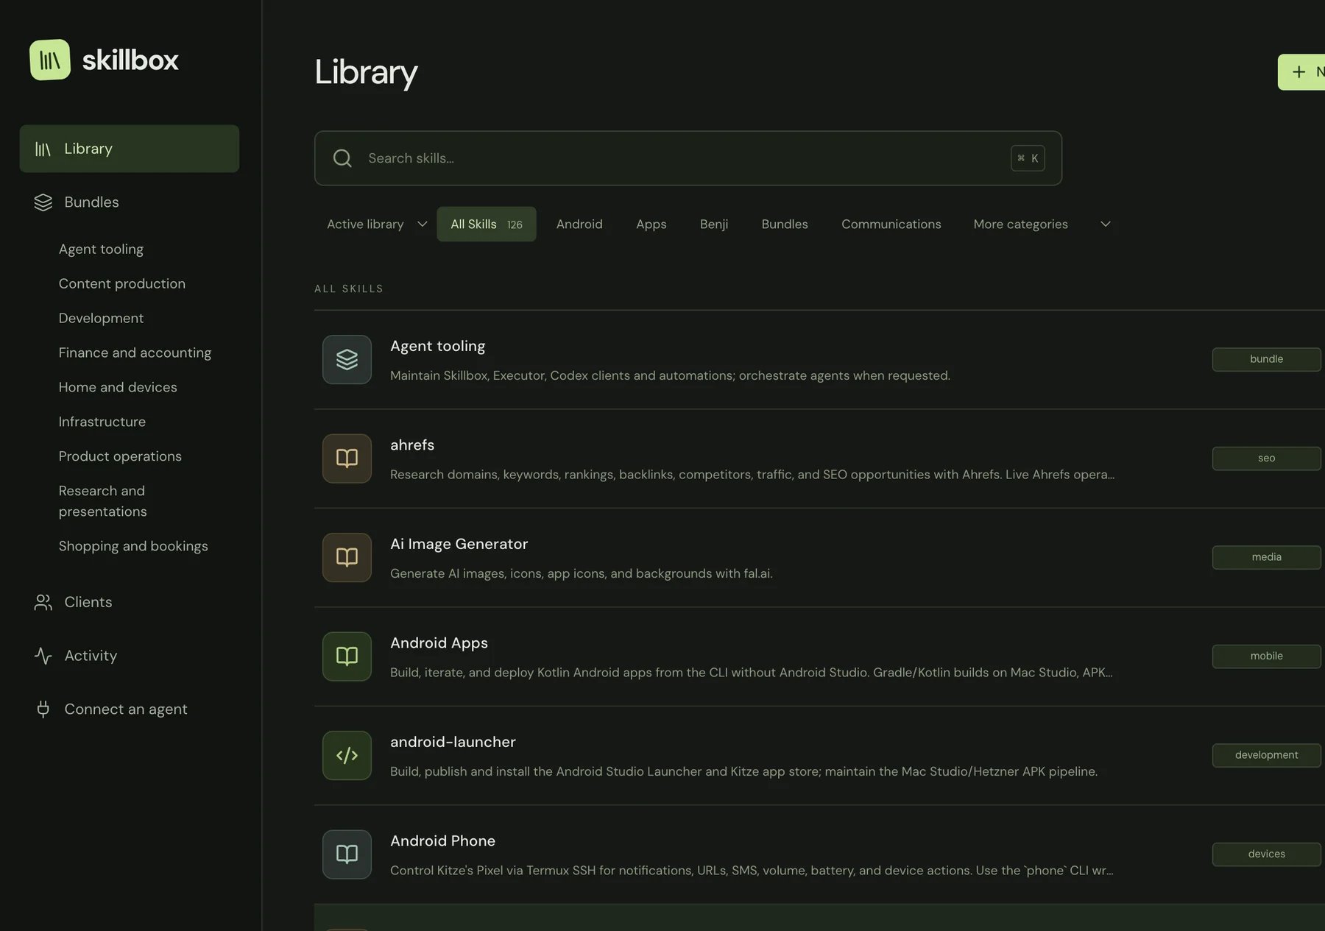The width and height of the screenshot is (1325, 931).
Task: Click the media tag on Ai Image Generator
Action: [x=1266, y=558]
